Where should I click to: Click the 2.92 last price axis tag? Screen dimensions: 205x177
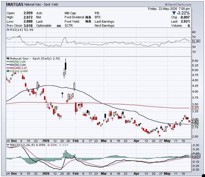(195, 122)
